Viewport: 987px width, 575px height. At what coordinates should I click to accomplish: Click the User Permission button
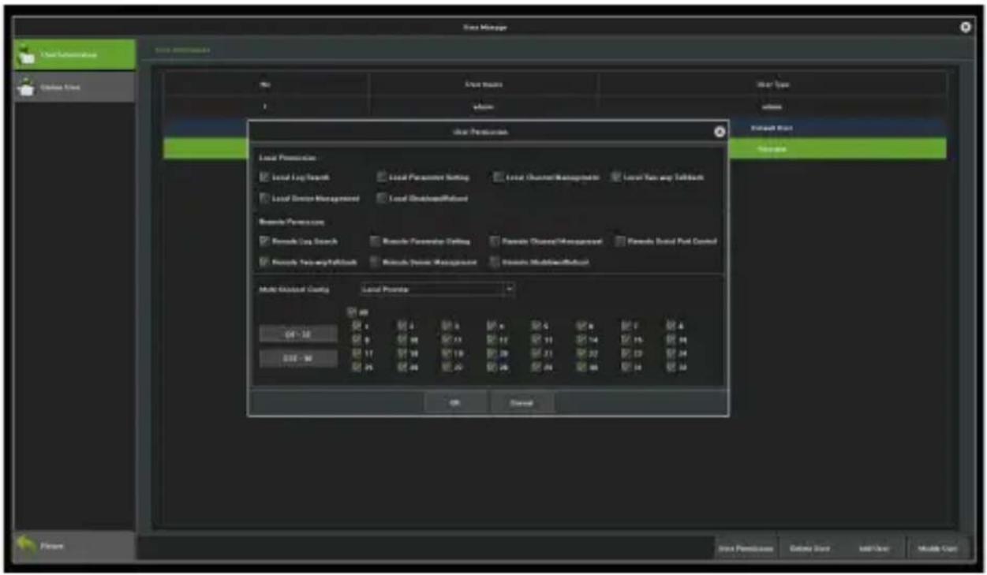746,549
